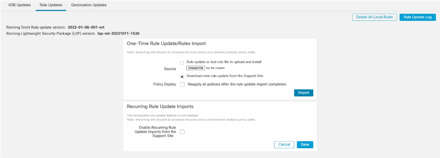
Task: Select the Rule Updates tab
Action: pyautogui.click(x=51, y=5)
